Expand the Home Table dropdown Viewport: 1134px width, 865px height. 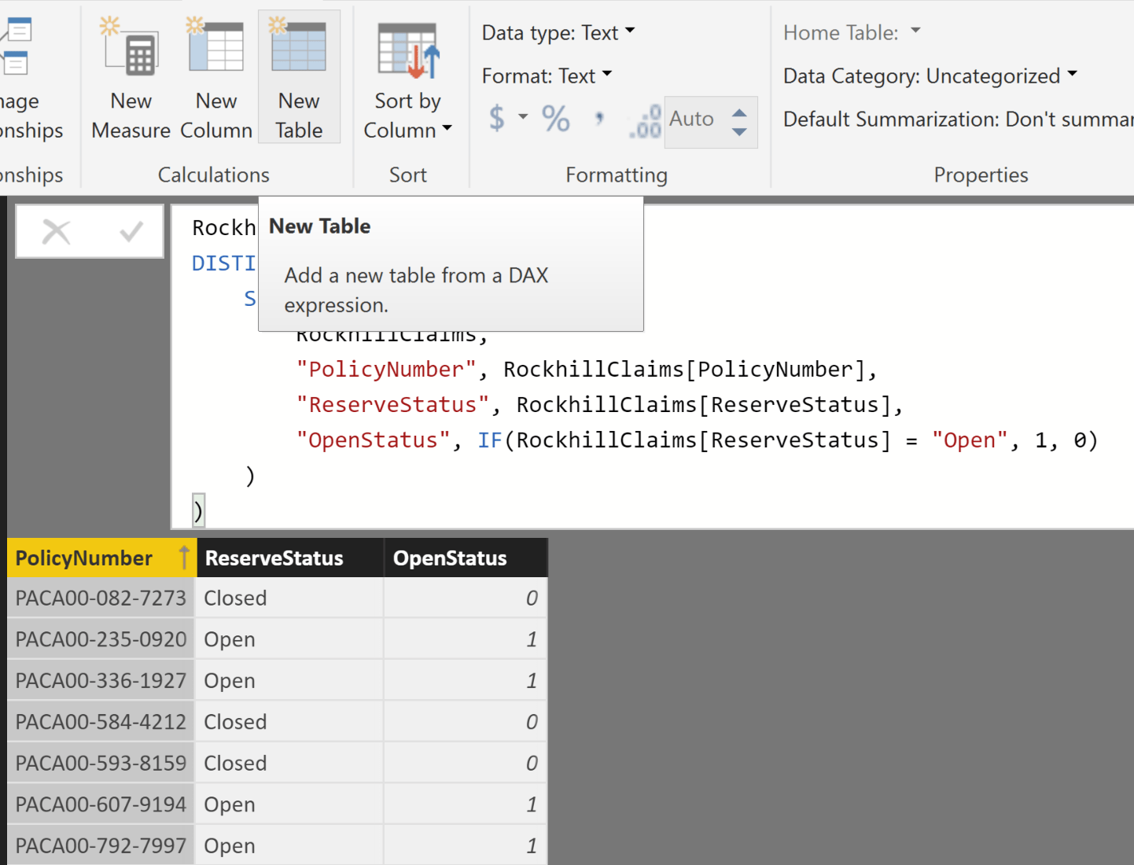coord(915,31)
